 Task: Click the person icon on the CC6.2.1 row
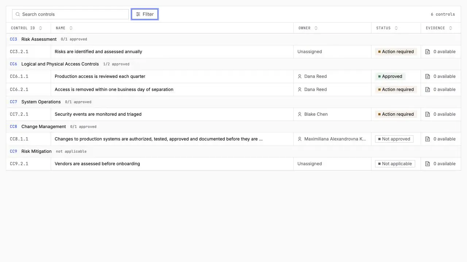(x=300, y=90)
